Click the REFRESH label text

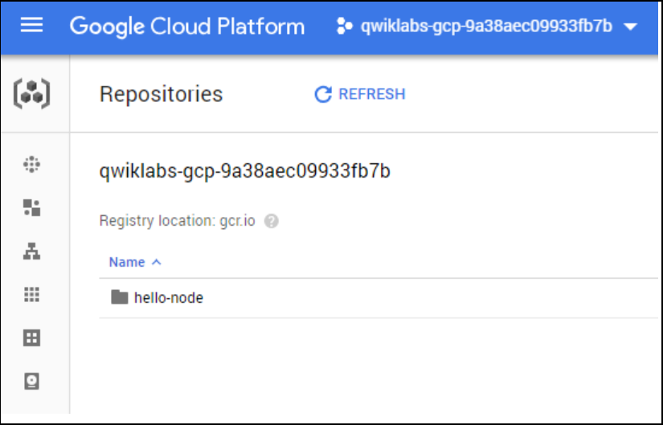point(371,94)
